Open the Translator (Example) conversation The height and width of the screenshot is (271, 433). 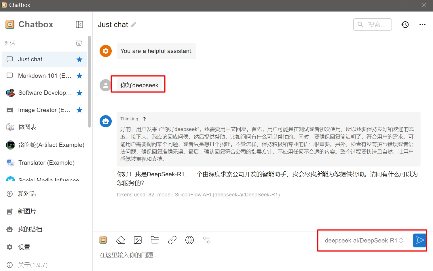pos(44,163)
